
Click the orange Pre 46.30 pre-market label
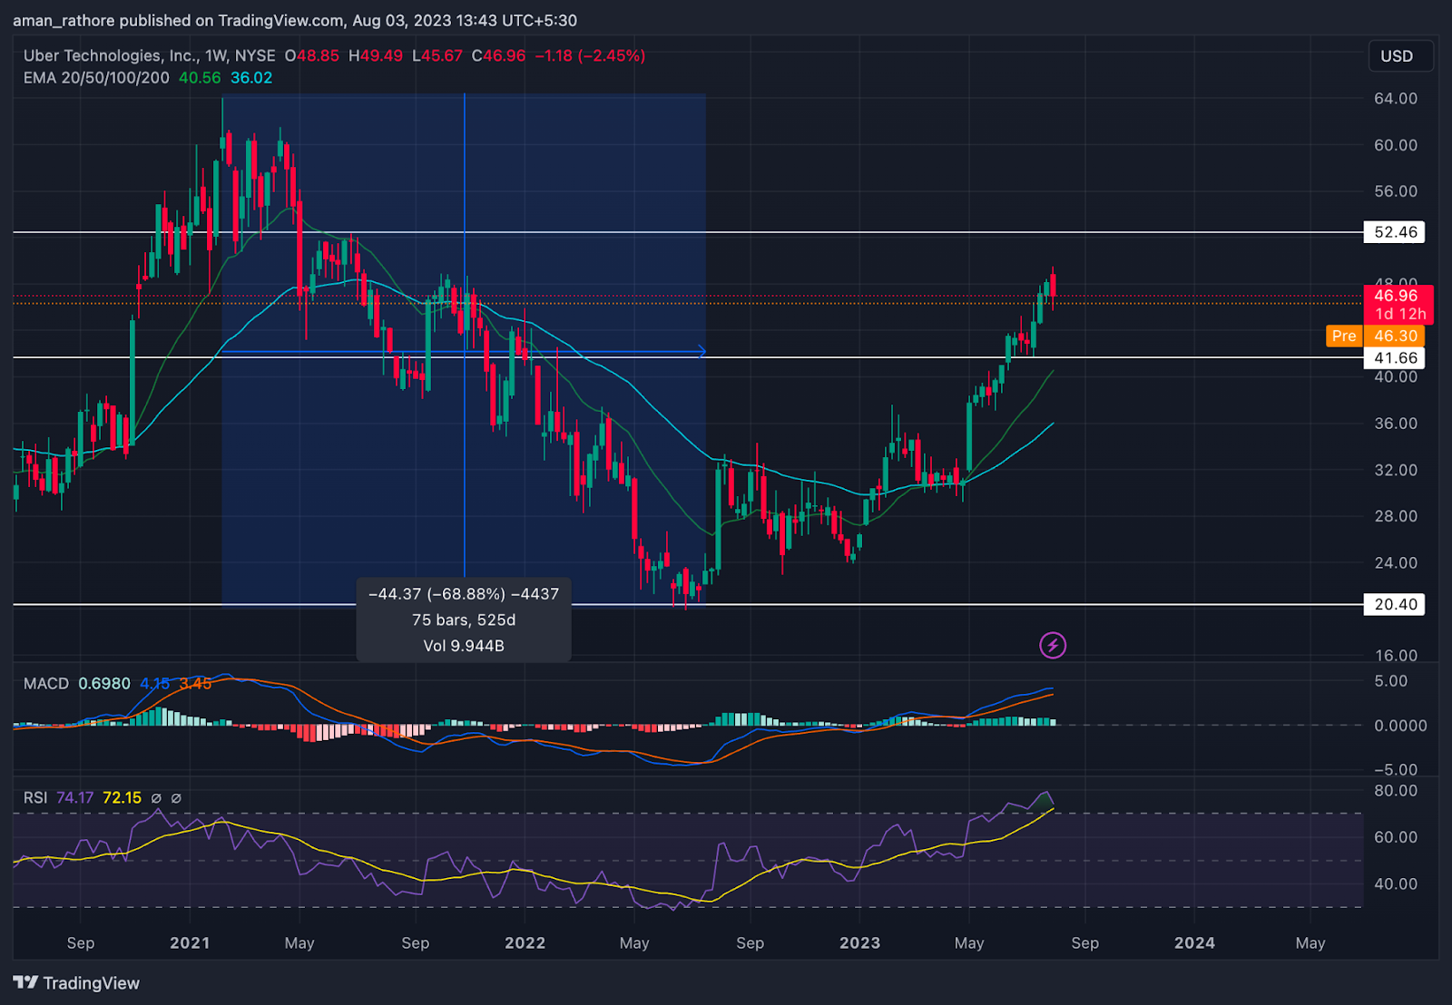pos(1376,336)
